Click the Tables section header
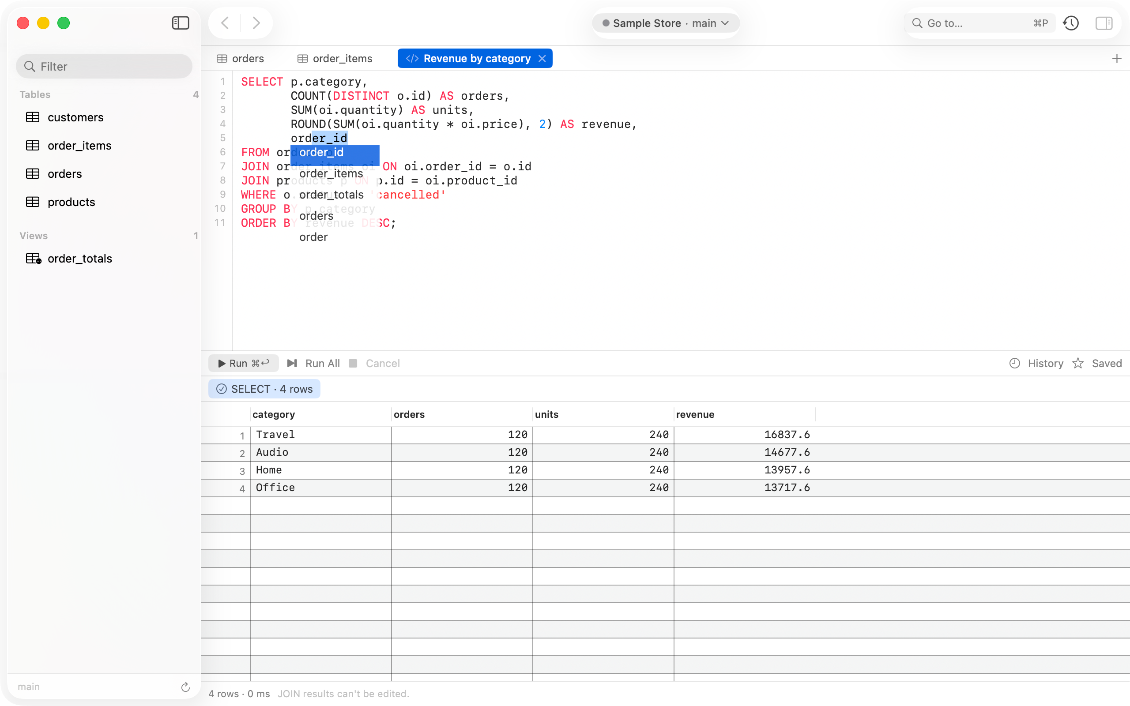Viewport: 1130px width, 706px height. click(x=35, y=94)
